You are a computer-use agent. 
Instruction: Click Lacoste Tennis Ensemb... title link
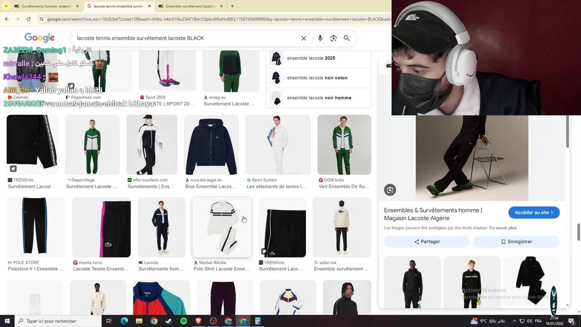101,269
